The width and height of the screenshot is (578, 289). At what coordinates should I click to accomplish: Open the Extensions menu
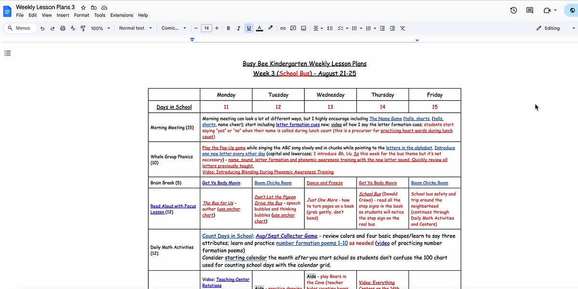pyautogui.click(x=121, y=15)
